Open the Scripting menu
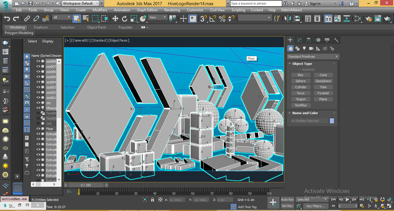 [238, 10]
